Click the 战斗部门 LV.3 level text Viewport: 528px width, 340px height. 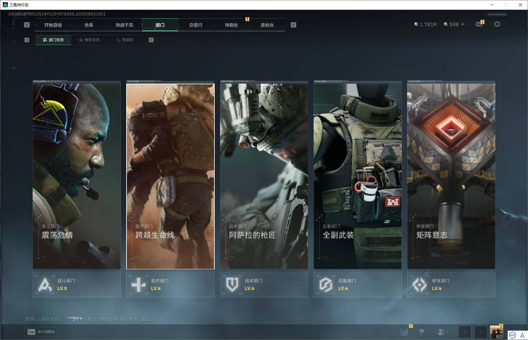(x=62, y=288)
